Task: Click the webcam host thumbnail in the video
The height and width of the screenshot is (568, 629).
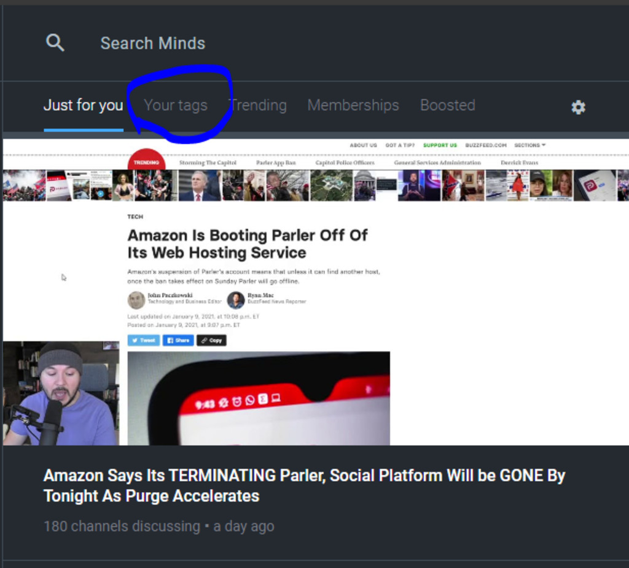Action: [x=61, y=393]
